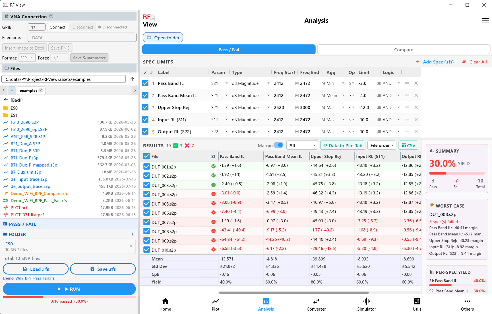The image size is (492, 314).
Task: Add a folder with the plus icon
Action: coord(133,234)
